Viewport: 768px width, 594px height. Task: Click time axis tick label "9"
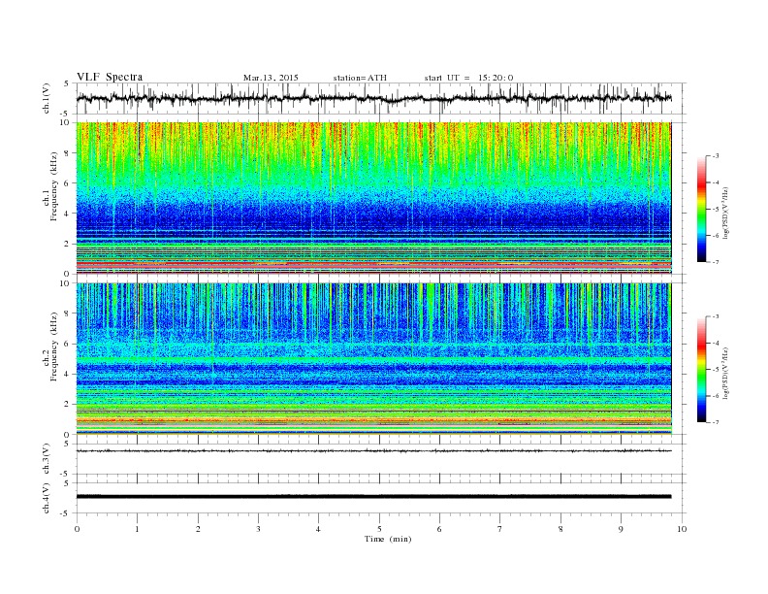(x=621, y=529)
